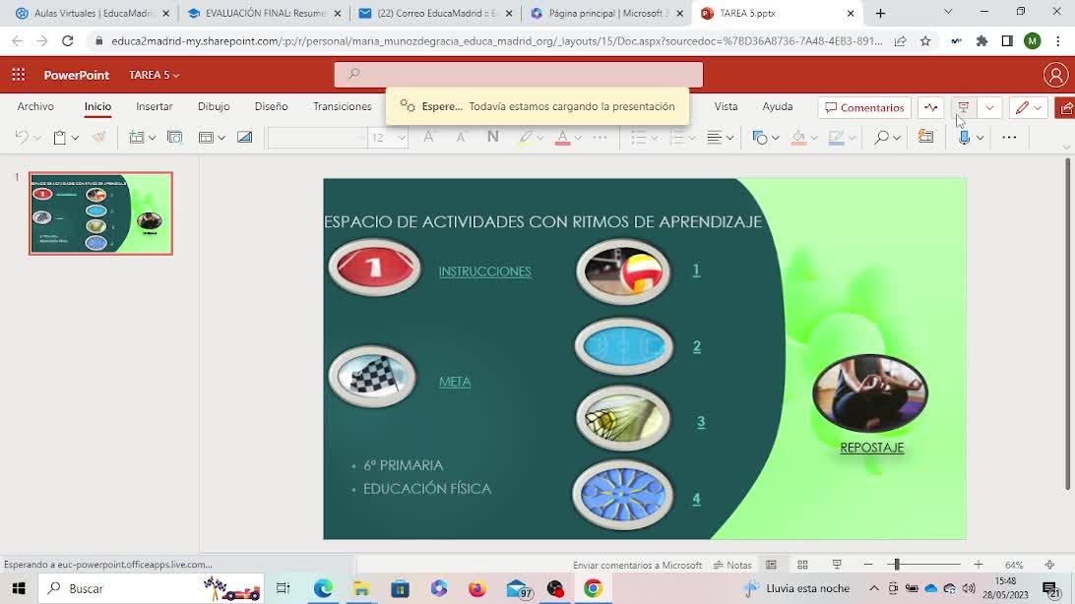Click the Shape Outline pen icon

tap(836, 138)
